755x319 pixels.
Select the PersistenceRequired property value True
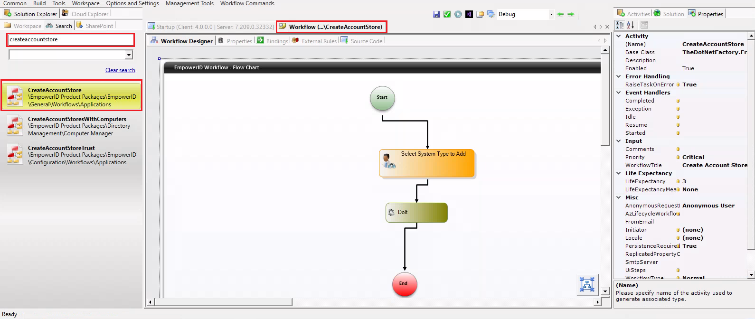[x=689, y=246]
